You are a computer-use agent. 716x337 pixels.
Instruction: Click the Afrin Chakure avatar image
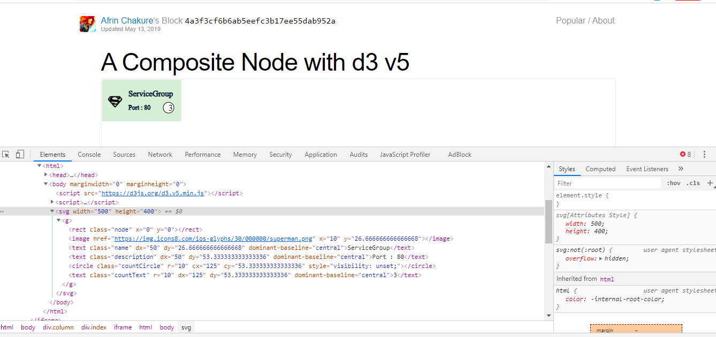click(88, 24)
